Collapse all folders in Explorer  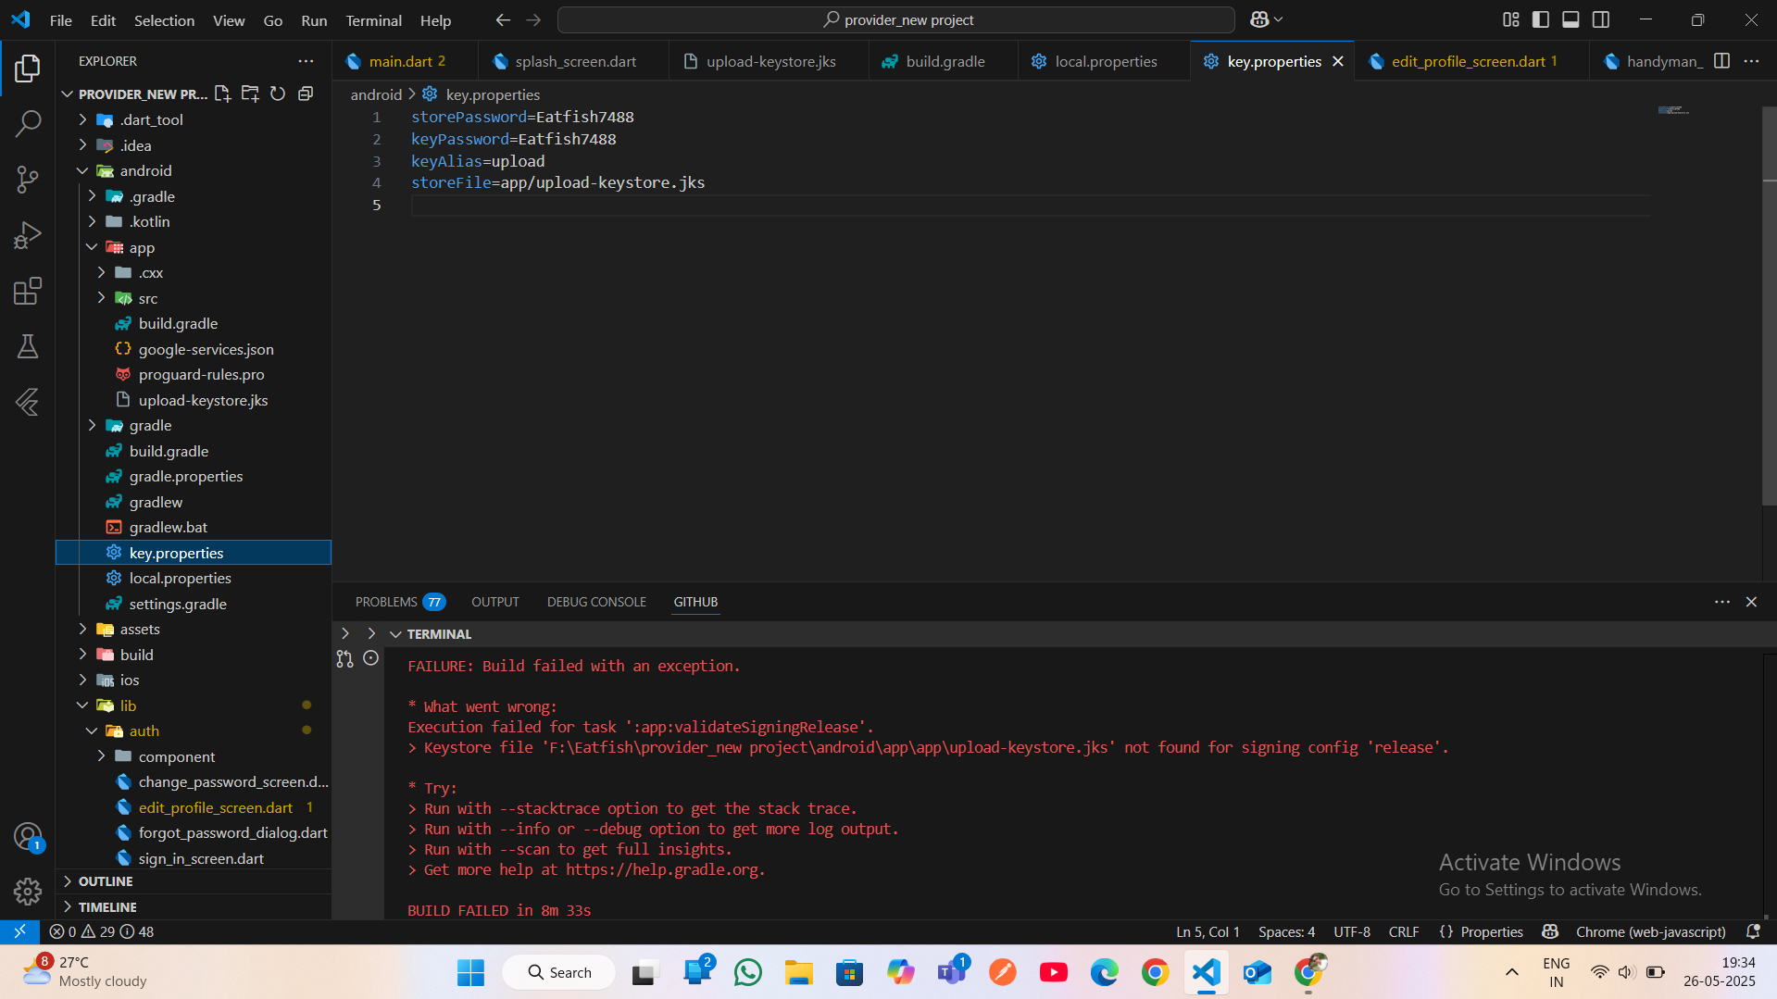[306, 94]
